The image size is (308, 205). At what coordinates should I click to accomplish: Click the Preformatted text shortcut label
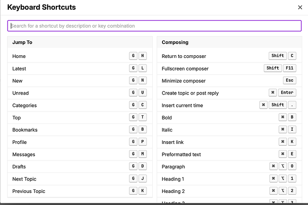pos(181,155)
